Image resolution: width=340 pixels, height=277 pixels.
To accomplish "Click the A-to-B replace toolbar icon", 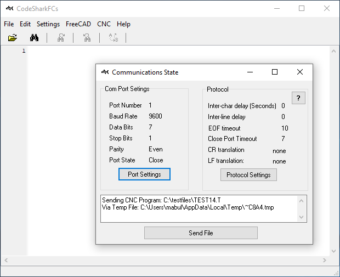I will tap(114, 38).
